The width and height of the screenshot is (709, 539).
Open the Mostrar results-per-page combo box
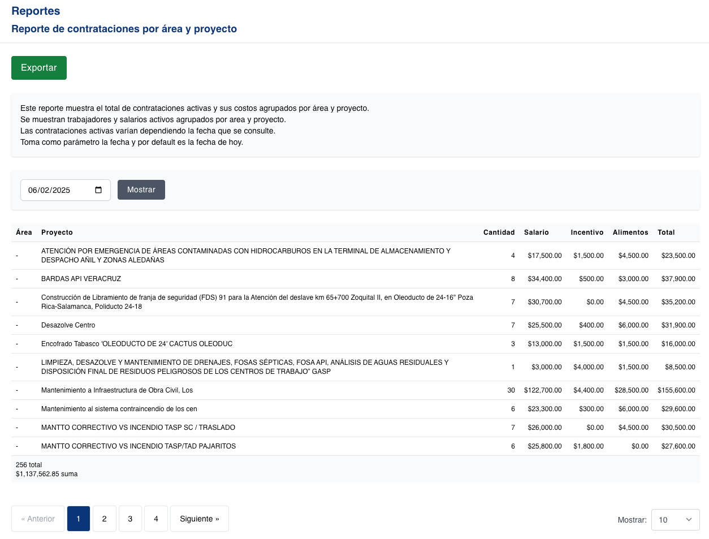coord(675,520)
